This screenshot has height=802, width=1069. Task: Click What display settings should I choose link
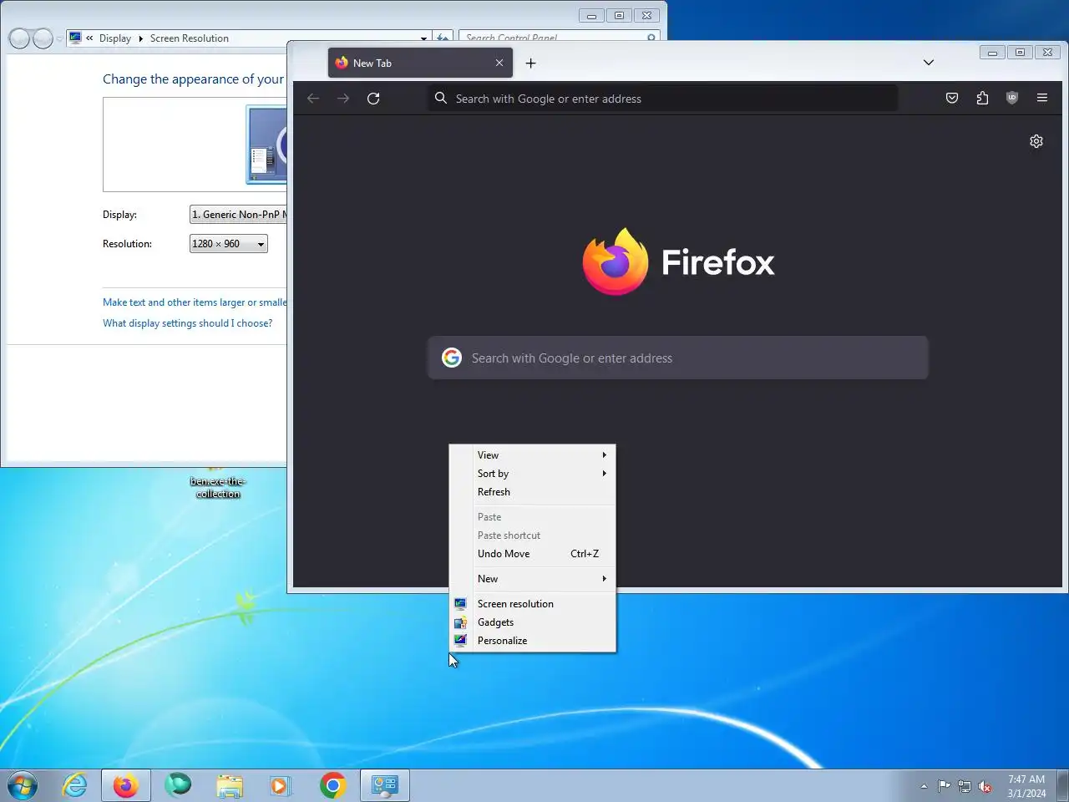187,323
